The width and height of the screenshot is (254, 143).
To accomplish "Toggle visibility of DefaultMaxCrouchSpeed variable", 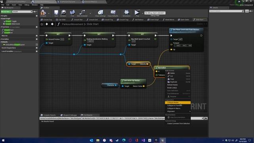I will click(x=37, y=44).
